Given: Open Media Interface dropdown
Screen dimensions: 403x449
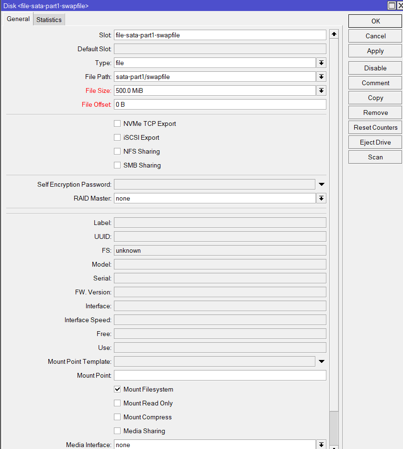Looking at the screenshot, I should point(322,445).
